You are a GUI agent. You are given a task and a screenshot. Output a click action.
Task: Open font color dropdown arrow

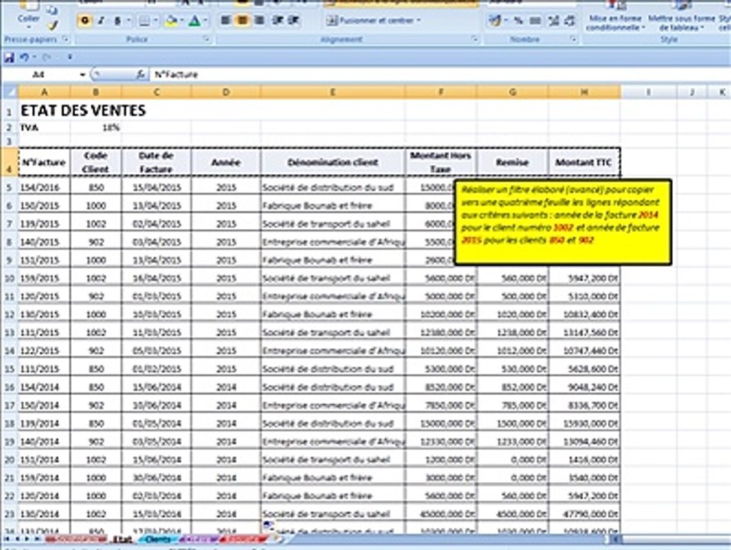coord(205,21)
